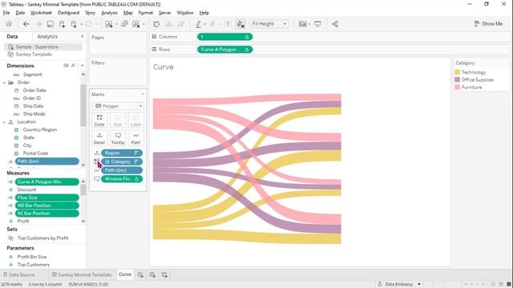Click the Category pill on Marks card

pyautogui.click(x=122, y=162)
